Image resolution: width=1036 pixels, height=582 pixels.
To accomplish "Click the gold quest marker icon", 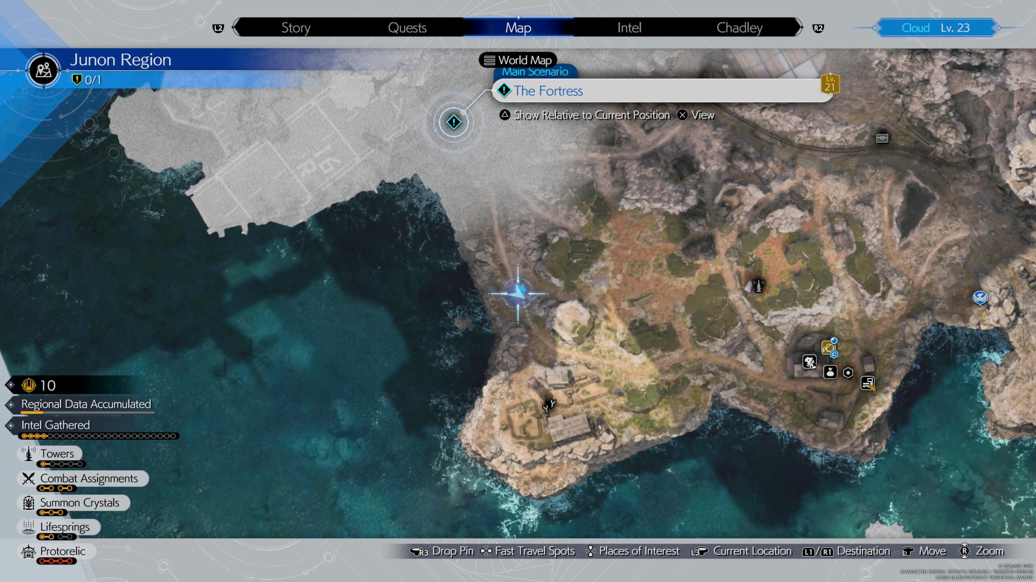I will click(x=828, y=347).
